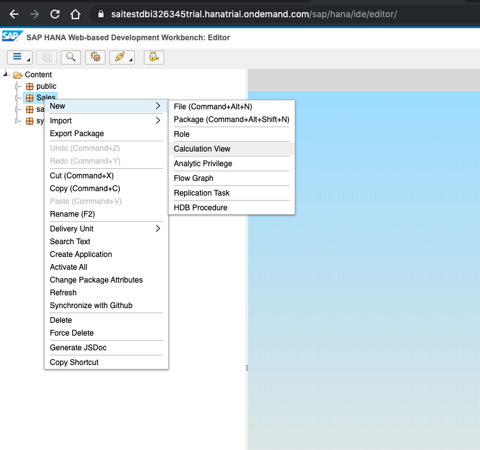Choose Analytic Privilege
This screenshot has height=450, width=480.
click(x=232, y=164)
